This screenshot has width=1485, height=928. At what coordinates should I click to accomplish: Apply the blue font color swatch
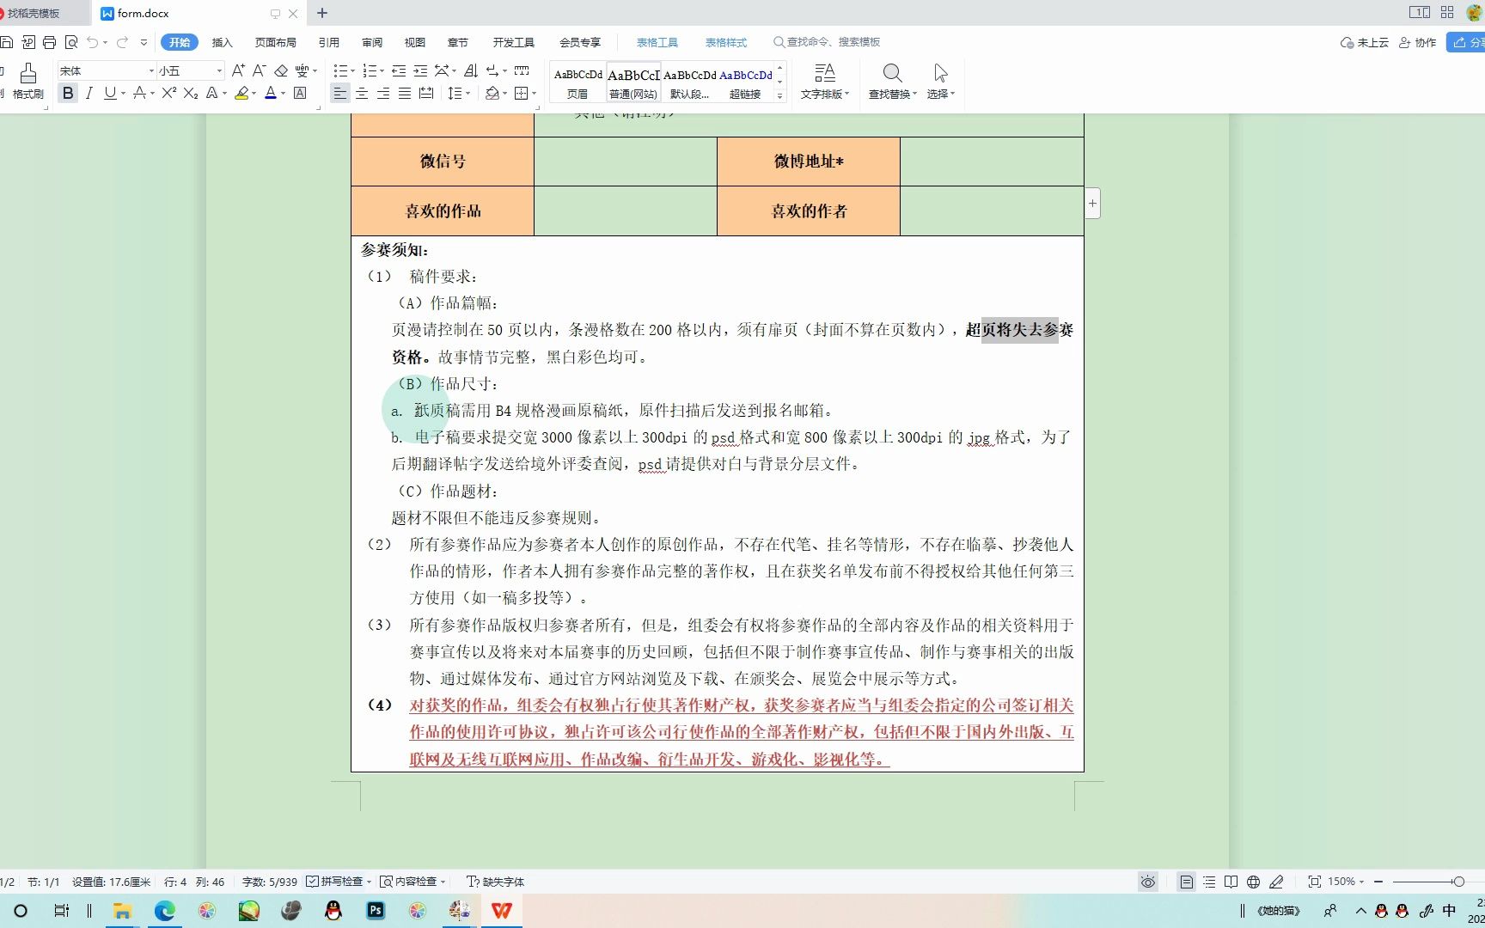pos(271,94)
